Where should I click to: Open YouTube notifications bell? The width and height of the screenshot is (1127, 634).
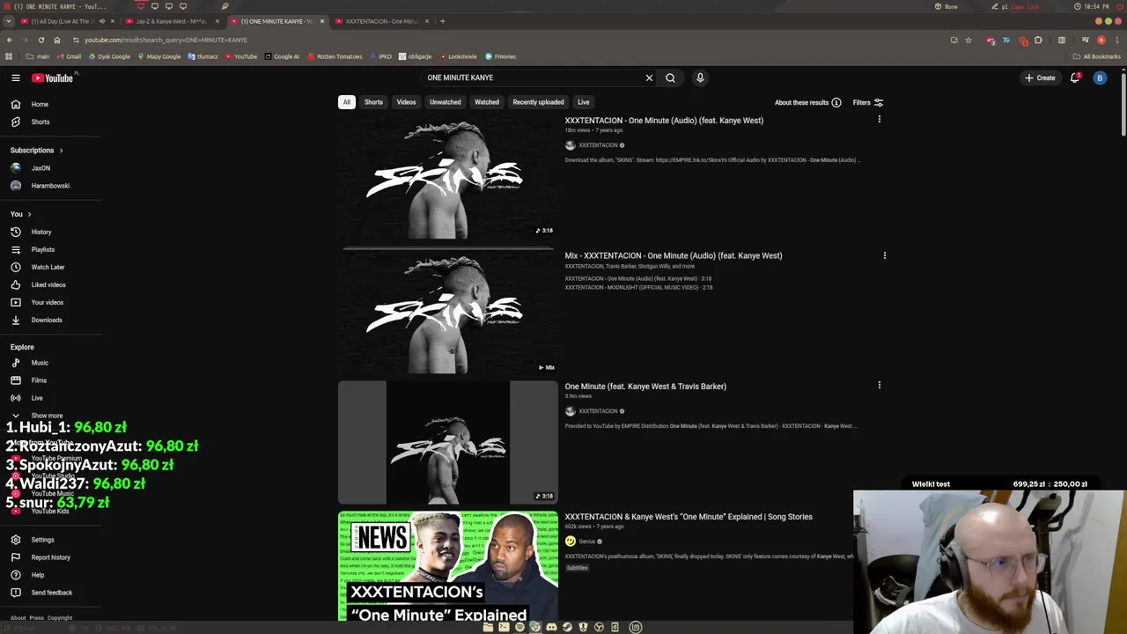click(x=1074, y=77)
